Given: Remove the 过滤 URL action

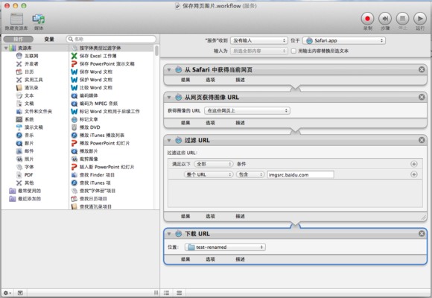Looking at the screenshot, I should tap(422, 140).
